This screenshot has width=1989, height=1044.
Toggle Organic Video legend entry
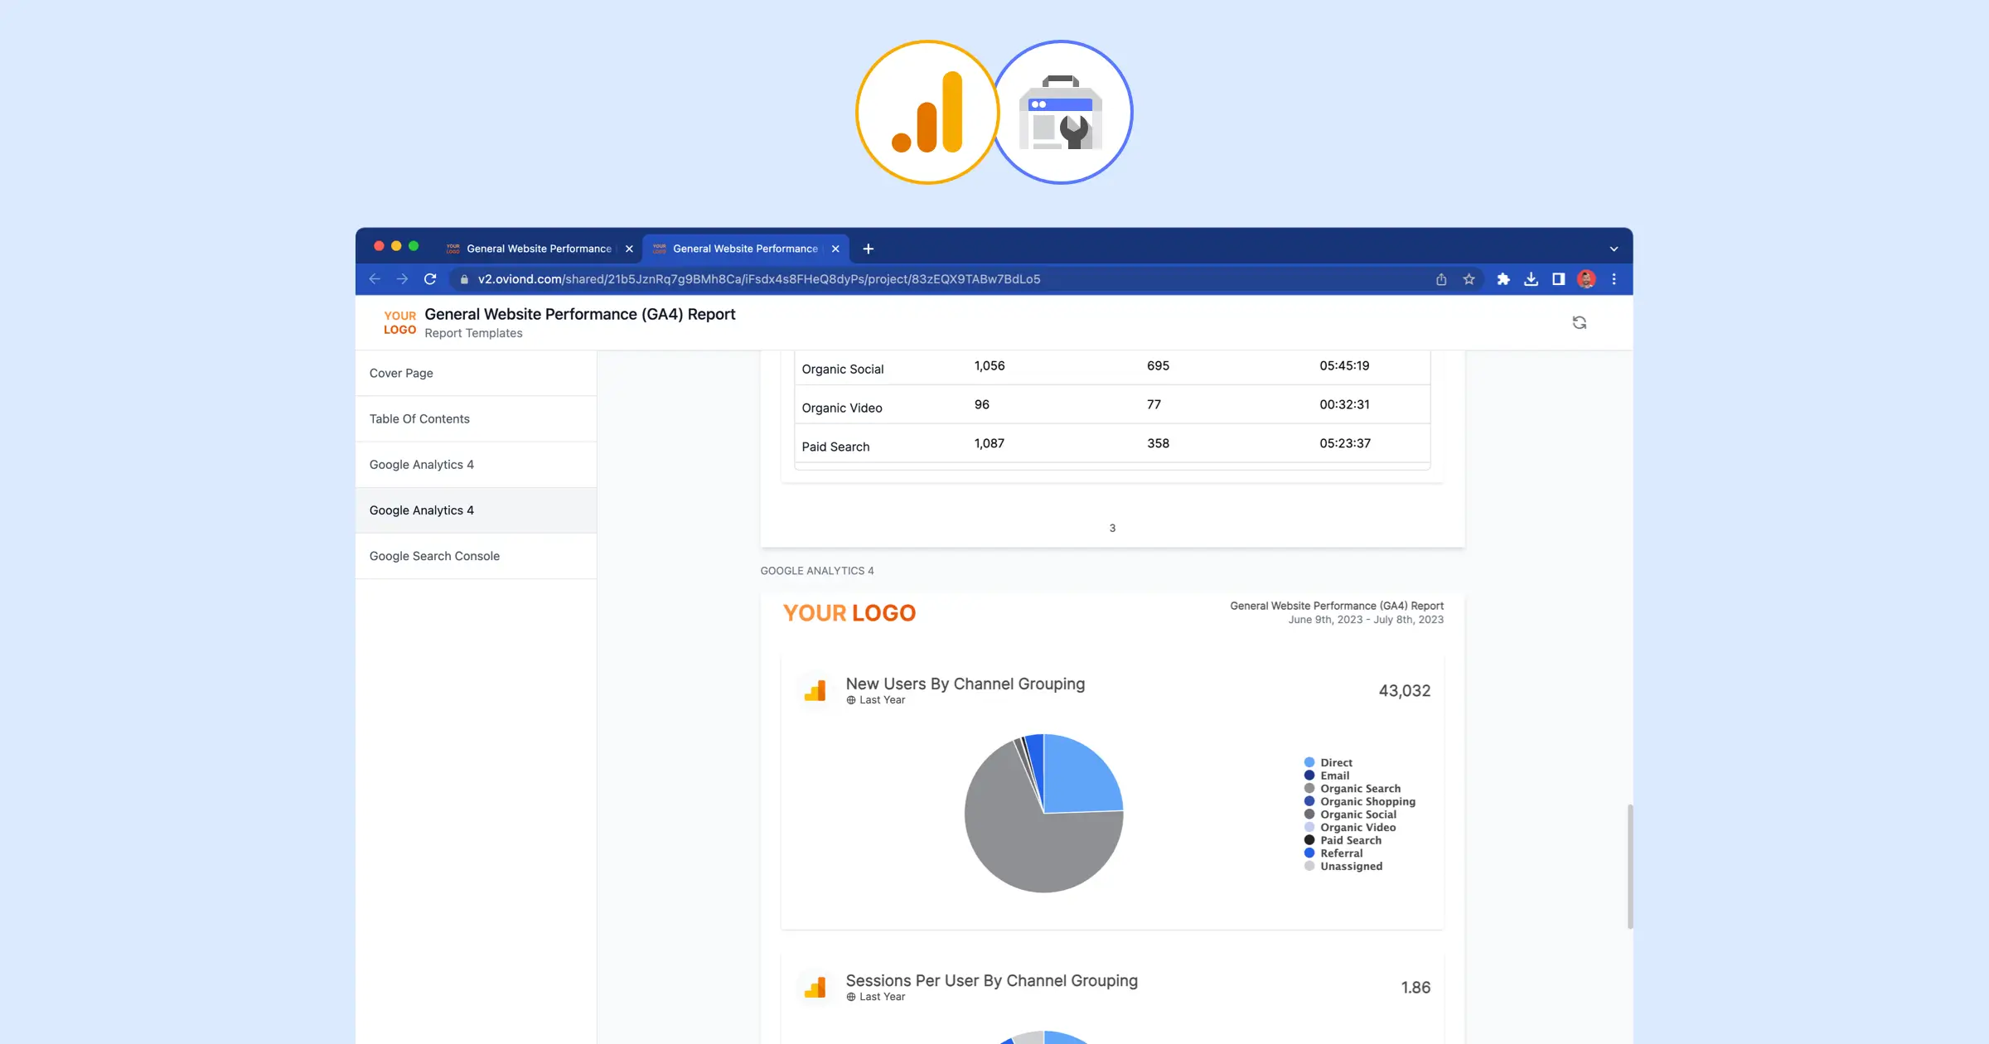click(x=1350, y=827)
